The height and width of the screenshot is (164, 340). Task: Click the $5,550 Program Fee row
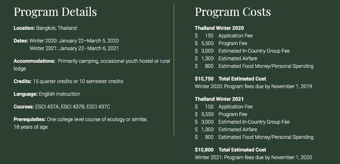coord(221,114)
